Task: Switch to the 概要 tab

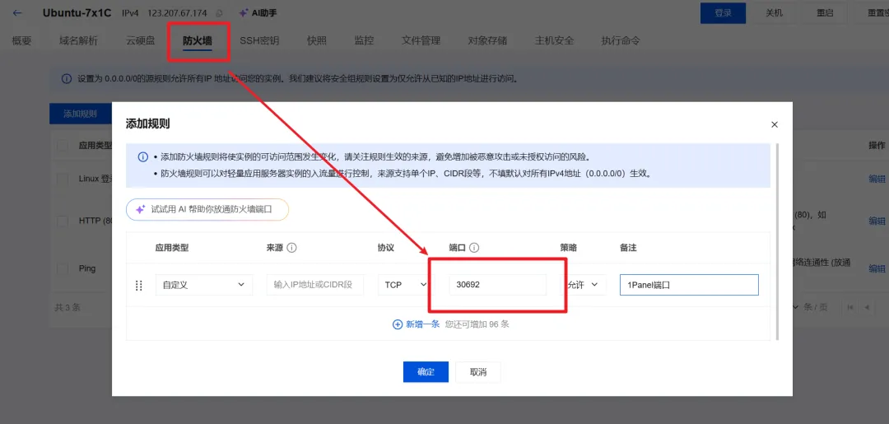Action: [x=21, y=41]
